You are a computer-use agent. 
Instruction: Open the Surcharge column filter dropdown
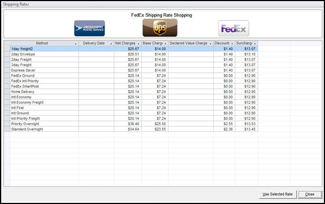tap(255, 44)
